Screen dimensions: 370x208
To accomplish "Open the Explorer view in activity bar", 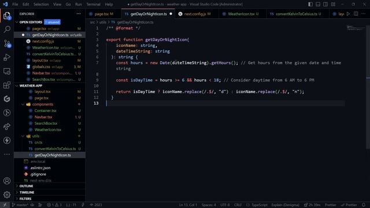I will [7, 16].
